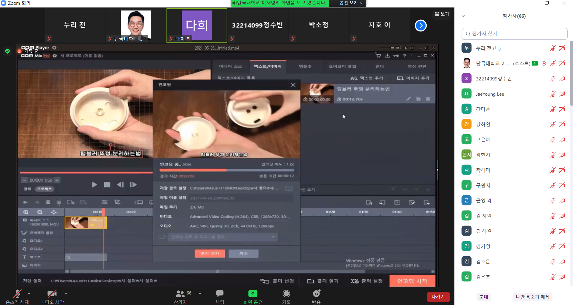Open dropdown beside encoding dialog checkbox
574x305 pixels.
pyautogui.click(x=223, y=237)
